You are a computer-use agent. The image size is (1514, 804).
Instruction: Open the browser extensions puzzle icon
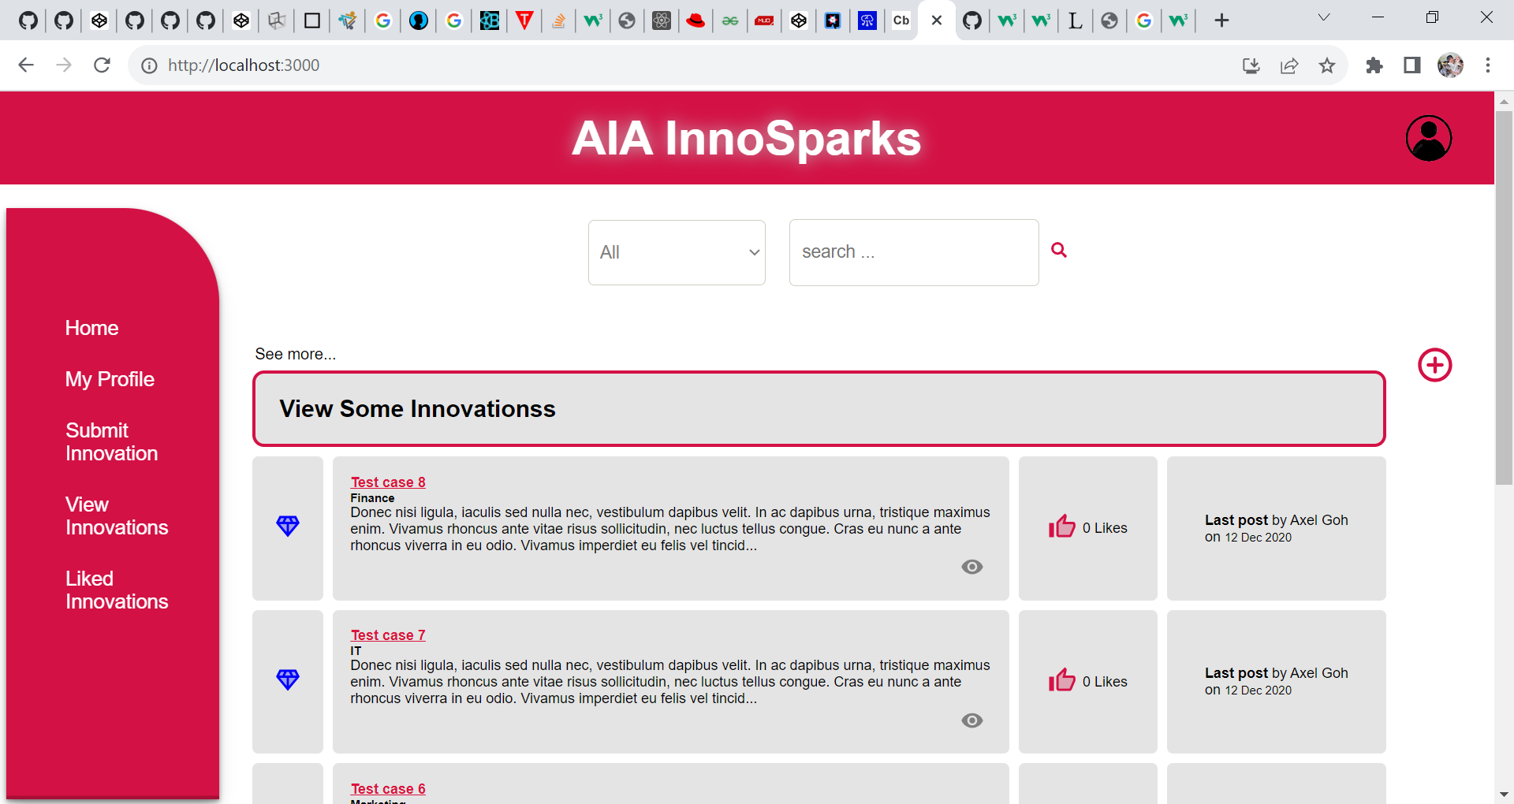(x=1374, y=65)
